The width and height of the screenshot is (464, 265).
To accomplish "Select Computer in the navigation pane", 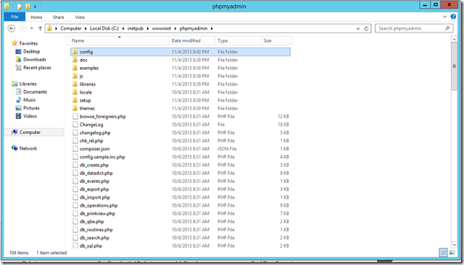I will [x=30, y=132].
